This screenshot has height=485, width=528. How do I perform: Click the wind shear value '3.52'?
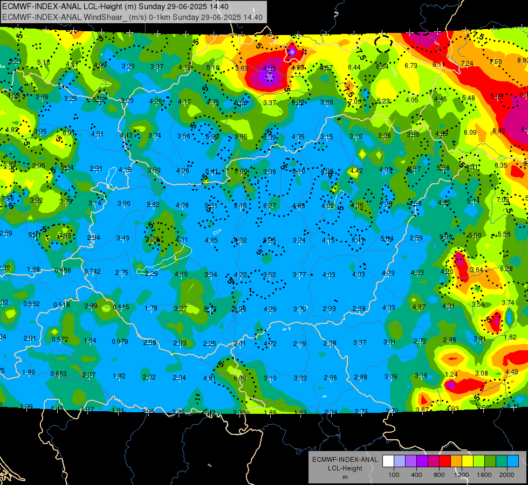pyautogui.click(x=270, y=275)
